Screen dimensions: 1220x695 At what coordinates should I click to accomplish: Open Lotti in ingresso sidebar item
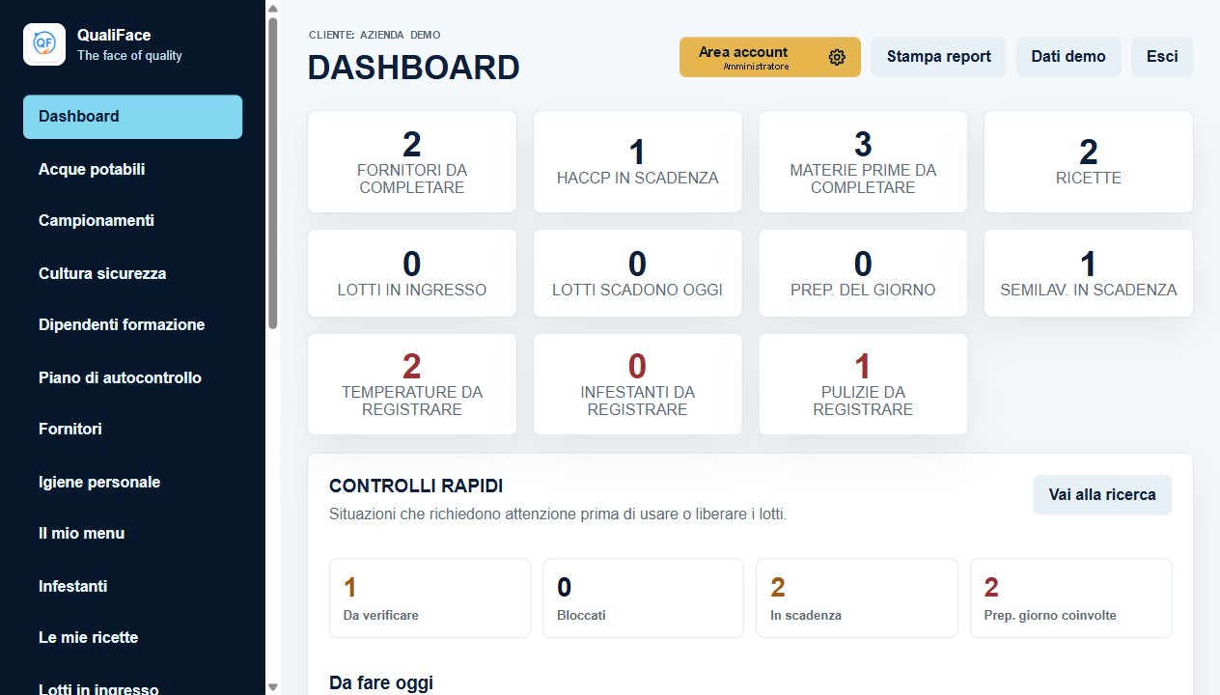pos(132,684)
